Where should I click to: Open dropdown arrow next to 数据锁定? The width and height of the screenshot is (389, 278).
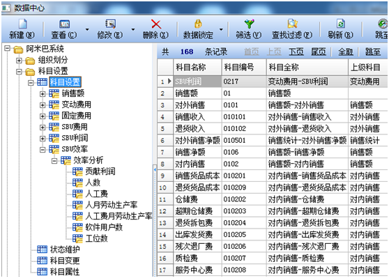[221, 29]
